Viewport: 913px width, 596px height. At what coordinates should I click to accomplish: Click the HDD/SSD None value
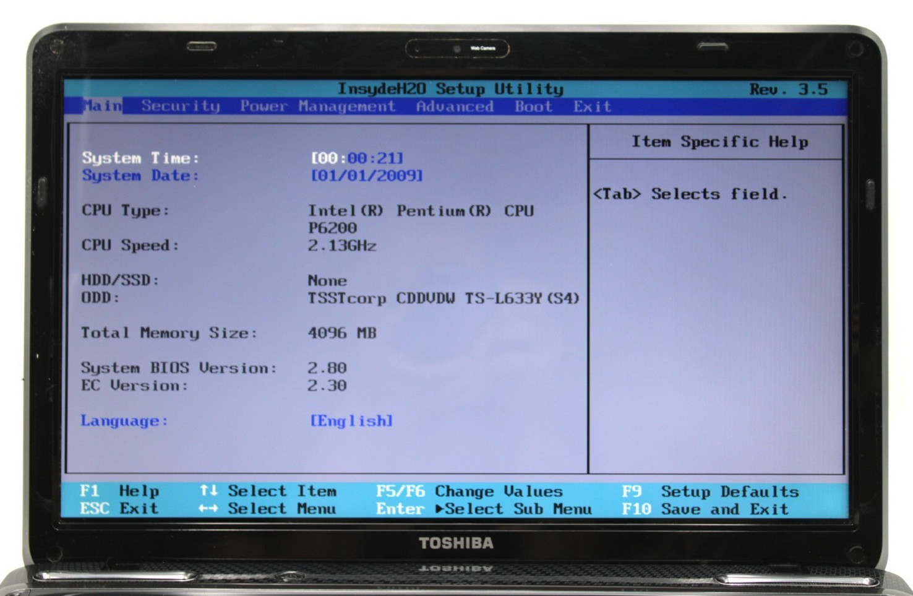pos(327,280)
